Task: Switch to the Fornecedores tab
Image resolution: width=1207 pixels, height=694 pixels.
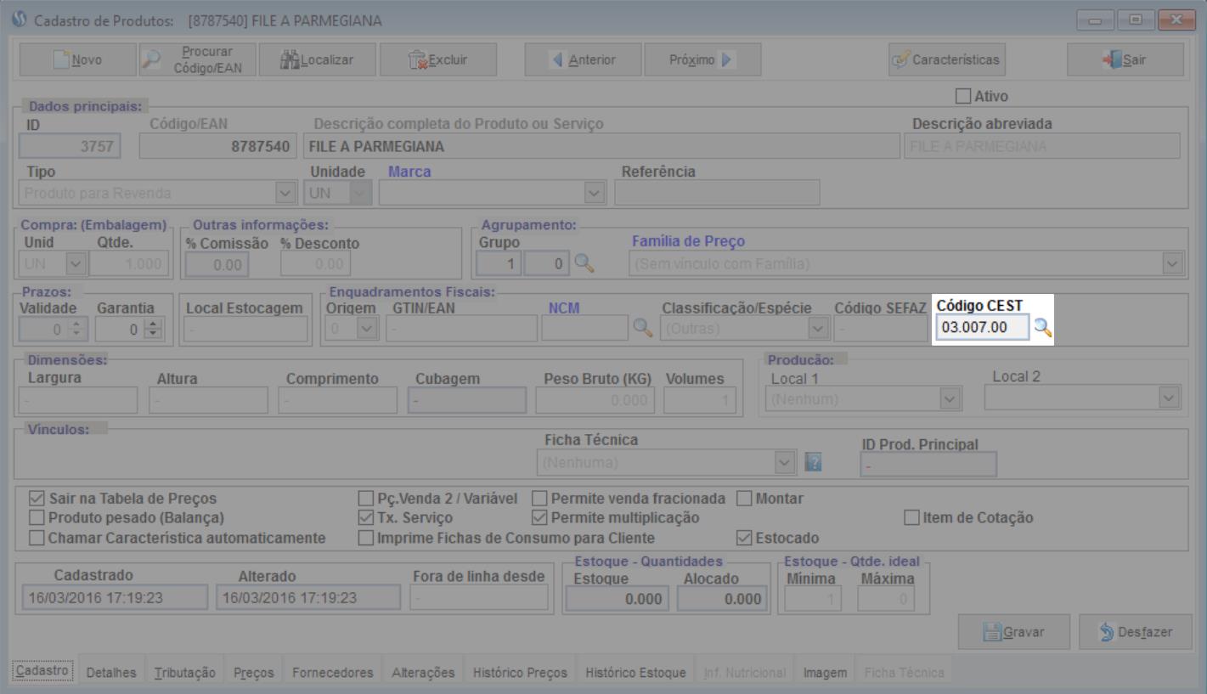Action: click(333, 673)
